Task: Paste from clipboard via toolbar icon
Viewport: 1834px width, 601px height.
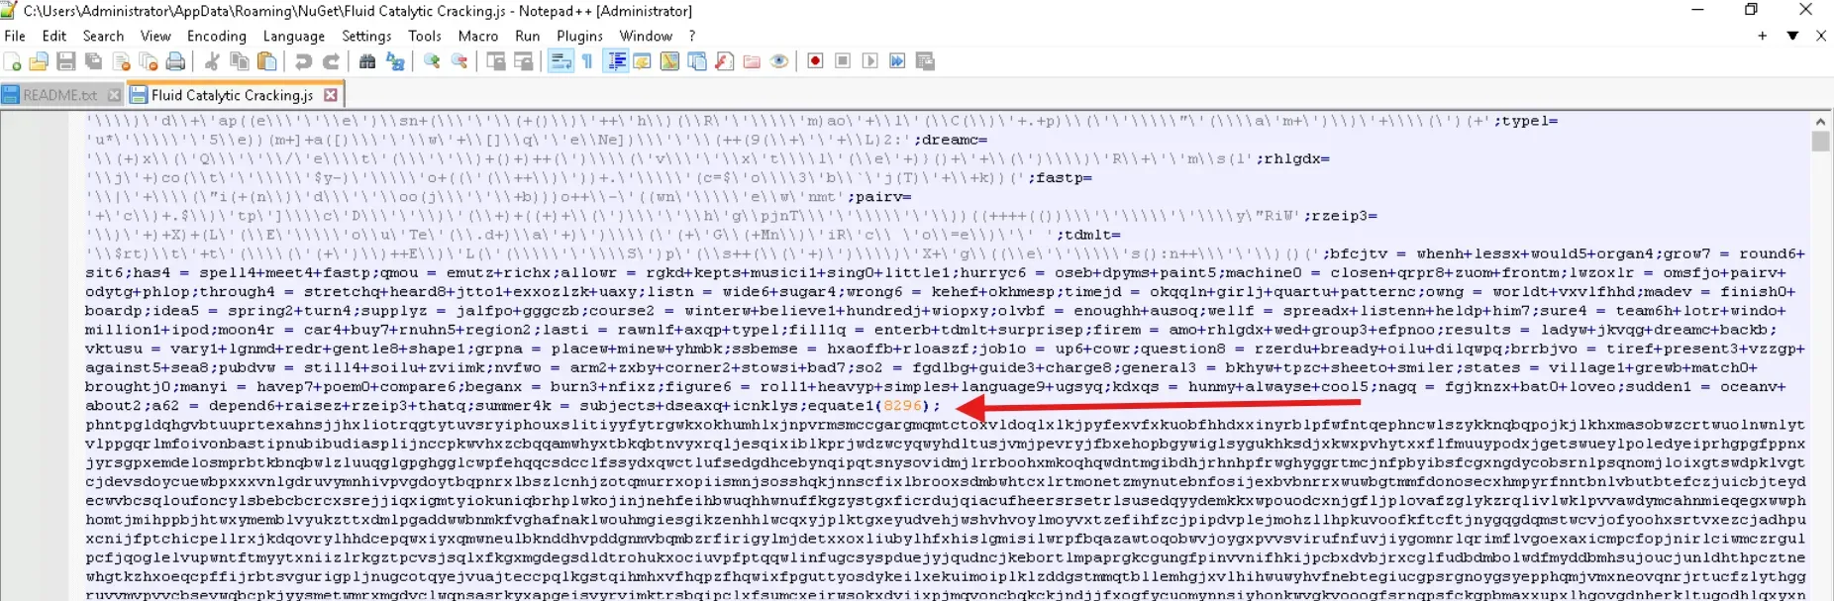Action: click(x=267, y=61)
